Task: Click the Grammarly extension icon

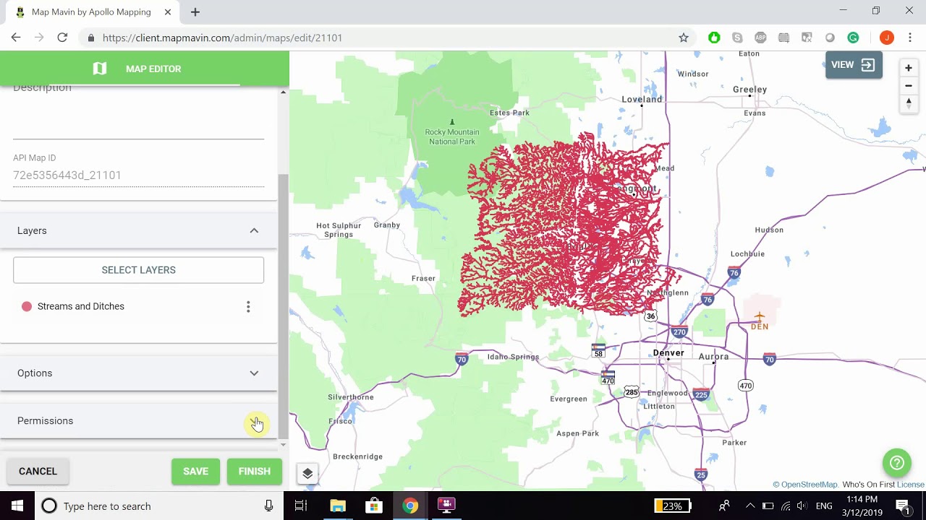Action: pos(853,38)
